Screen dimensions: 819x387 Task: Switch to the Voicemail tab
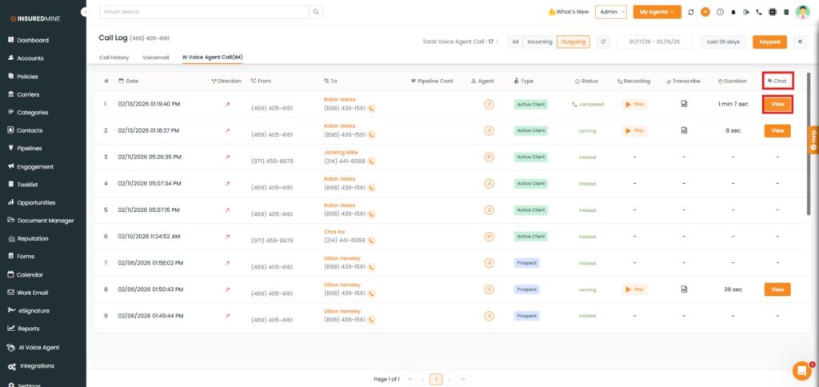pos(156,58)
